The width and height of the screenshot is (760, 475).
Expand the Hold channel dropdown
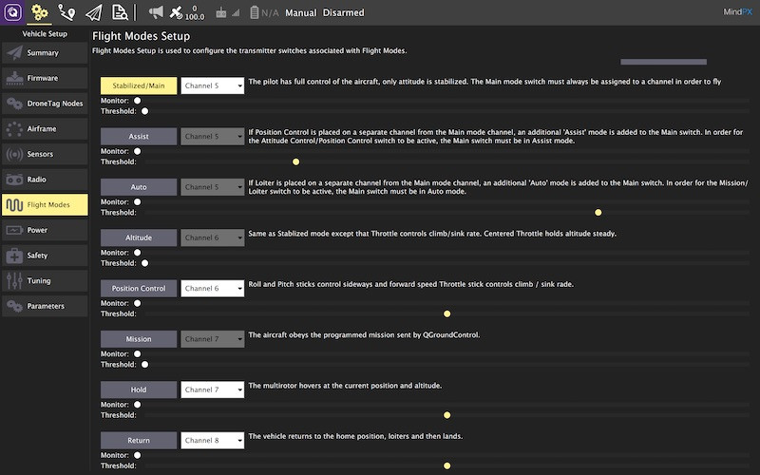[213, 389]
